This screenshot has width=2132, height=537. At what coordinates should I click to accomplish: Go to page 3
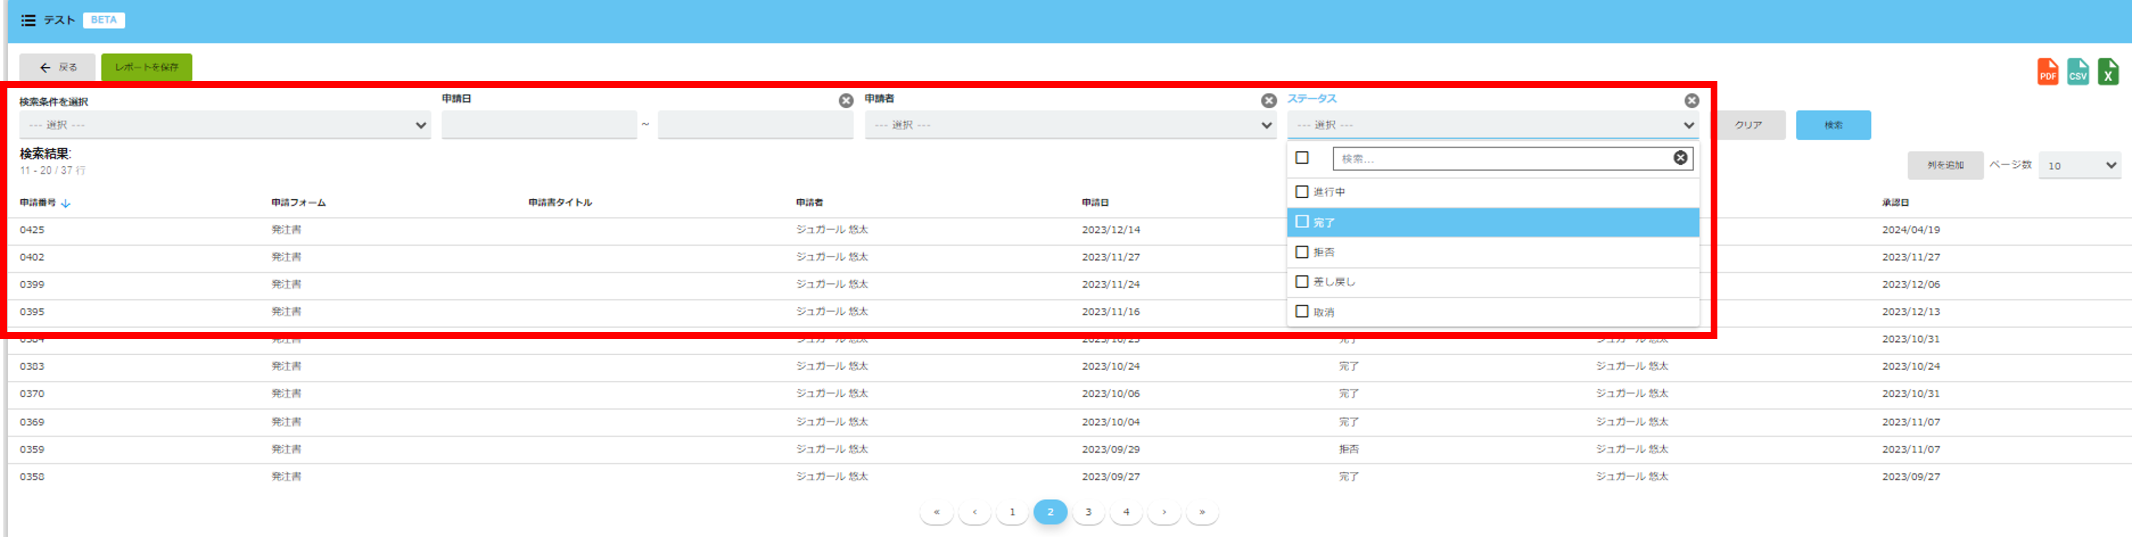click(1088, 512)
